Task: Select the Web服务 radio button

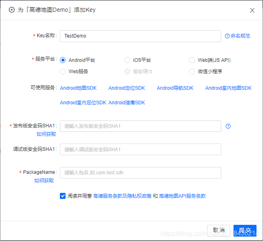Action: point(63,72)
